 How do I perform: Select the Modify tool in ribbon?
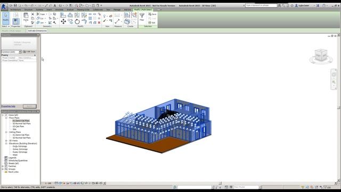pyautogui.click(x=6, y=18)
